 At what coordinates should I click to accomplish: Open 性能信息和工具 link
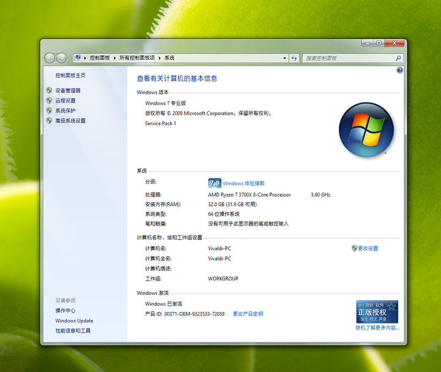73,331
